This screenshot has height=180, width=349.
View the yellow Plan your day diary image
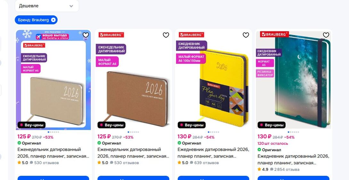tap(214, 79)
